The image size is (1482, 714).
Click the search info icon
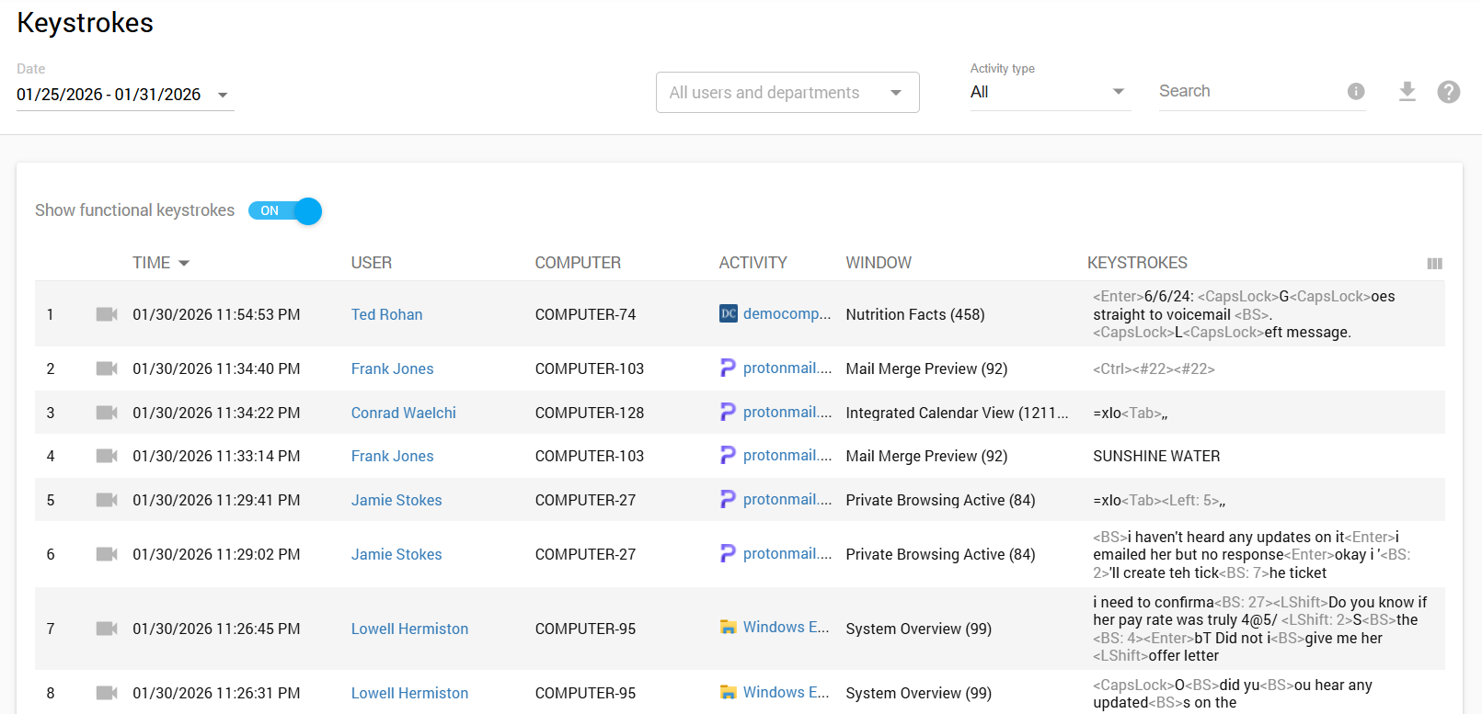click(1355, 92)
